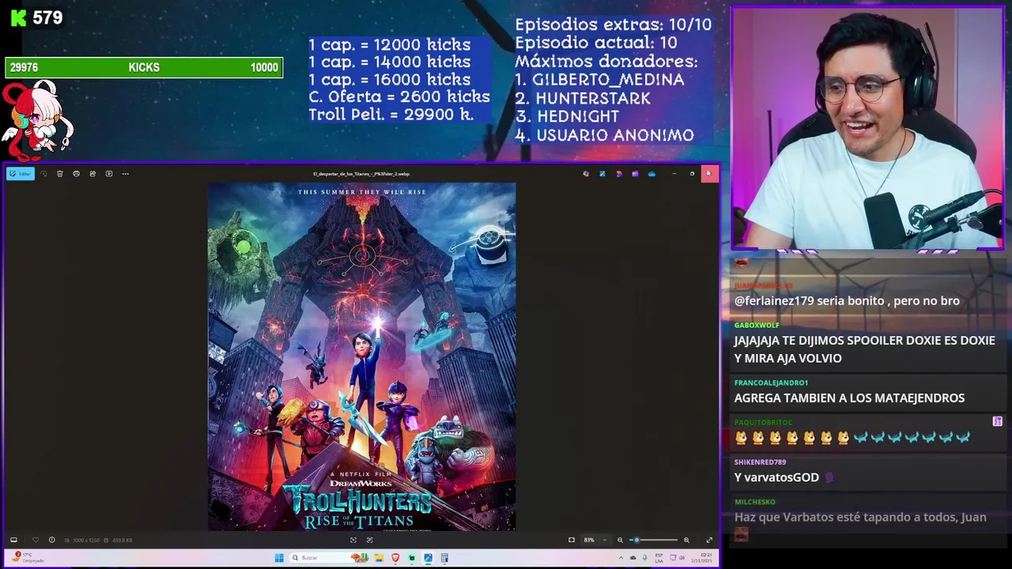
Task: Start slideshow using the play icon
Action: [x=109, y=174]
